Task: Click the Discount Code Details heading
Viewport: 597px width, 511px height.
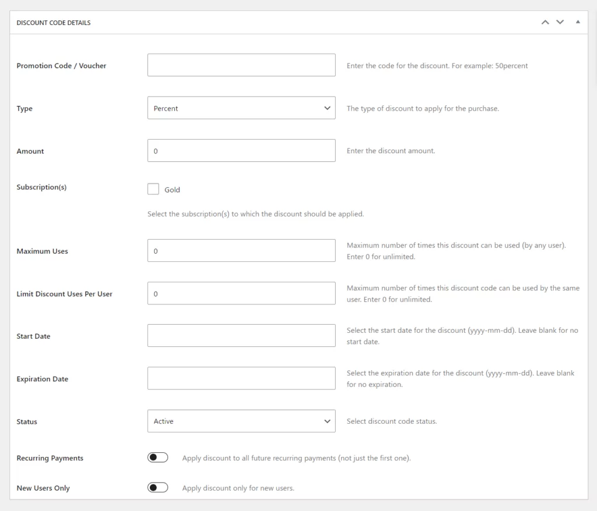Action: point(54,23)
